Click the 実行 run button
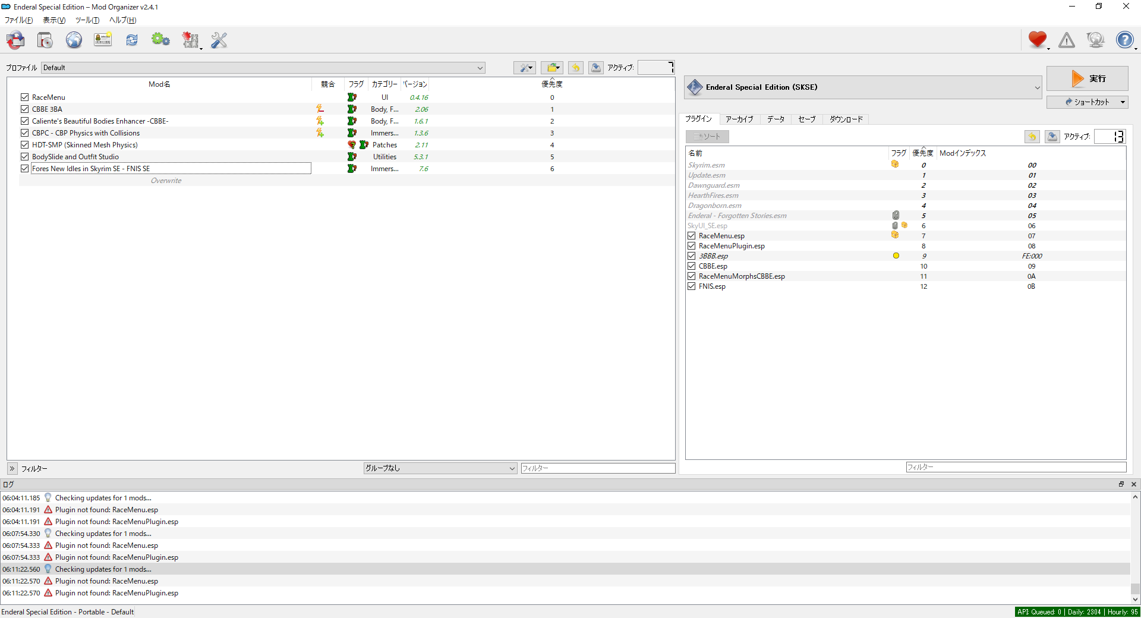Image resolution: width=1141 pixels, height=618 pixels. tap(1087, 78)
